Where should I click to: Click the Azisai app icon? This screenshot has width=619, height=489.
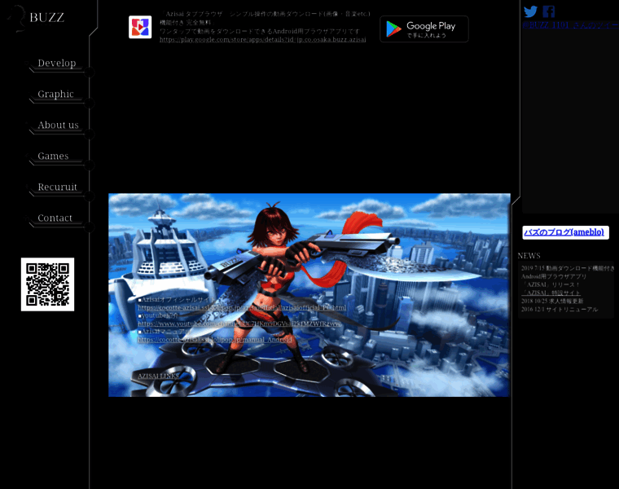(x=140, y=27)
